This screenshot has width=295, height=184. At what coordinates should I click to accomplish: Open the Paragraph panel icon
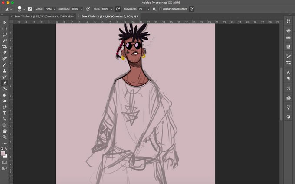288,78
